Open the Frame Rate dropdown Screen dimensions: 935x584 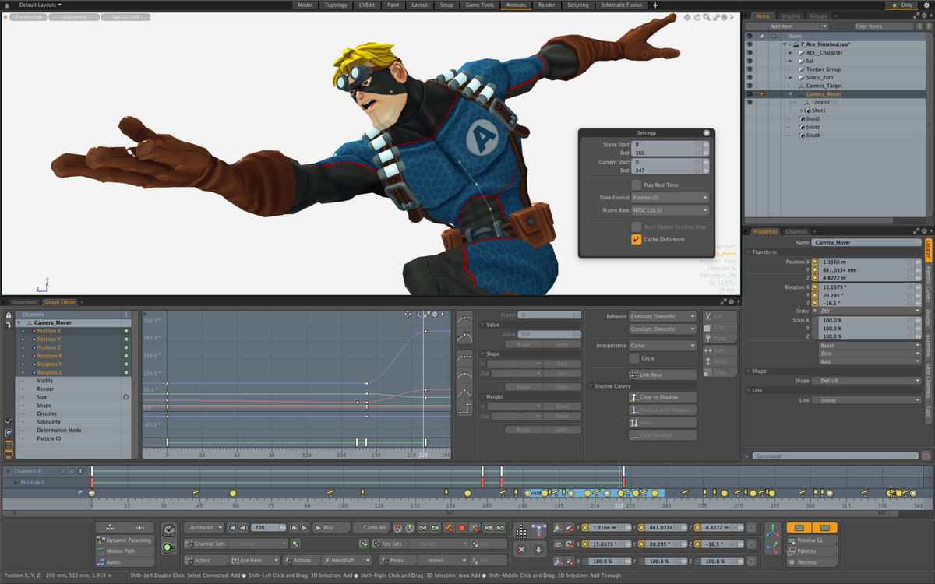(670, 210)
